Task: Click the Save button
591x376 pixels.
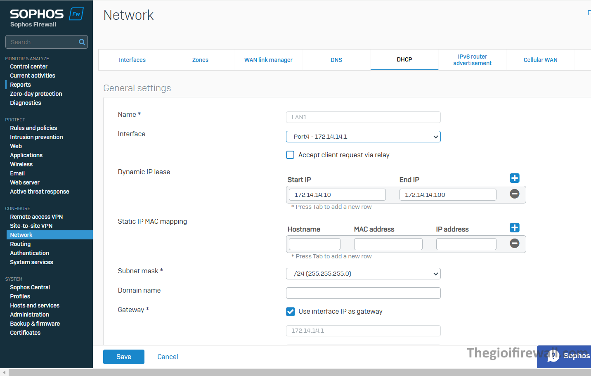Action: coord(124,357)
